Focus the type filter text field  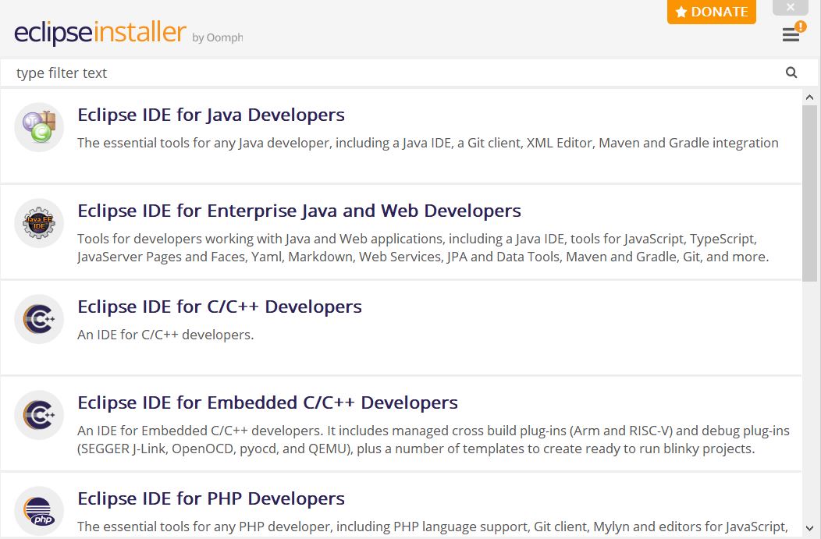(393, 73)
